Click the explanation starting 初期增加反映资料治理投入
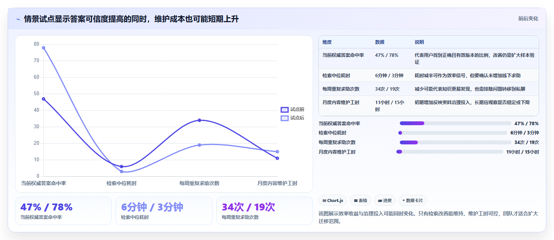 472,103
